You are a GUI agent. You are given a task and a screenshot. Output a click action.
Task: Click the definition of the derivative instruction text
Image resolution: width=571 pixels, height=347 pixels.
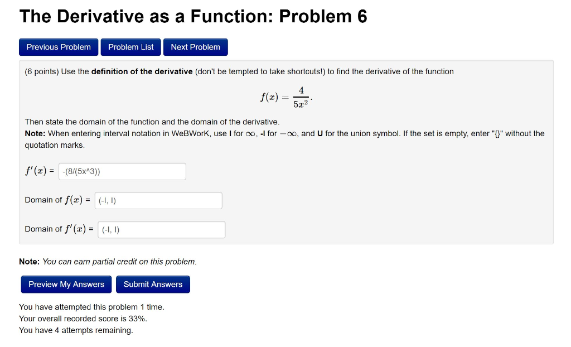click(x=239, y=71)
